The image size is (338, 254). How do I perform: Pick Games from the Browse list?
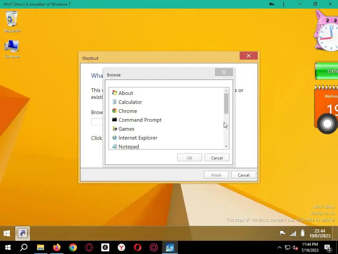167,129
